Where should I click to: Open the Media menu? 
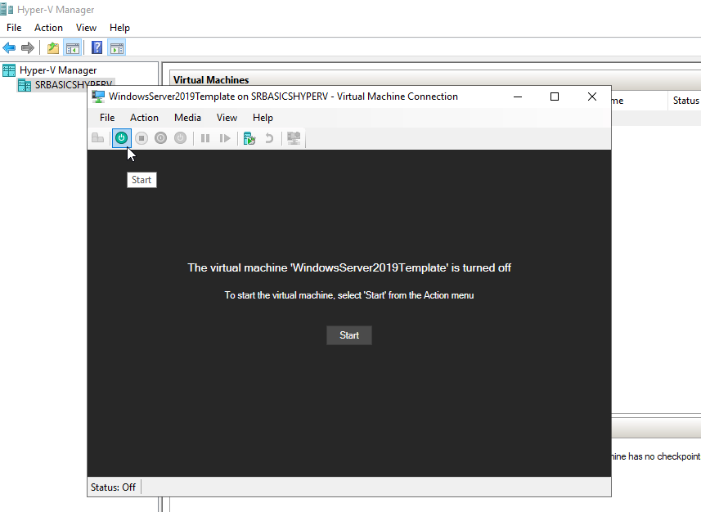click(188, 118)
